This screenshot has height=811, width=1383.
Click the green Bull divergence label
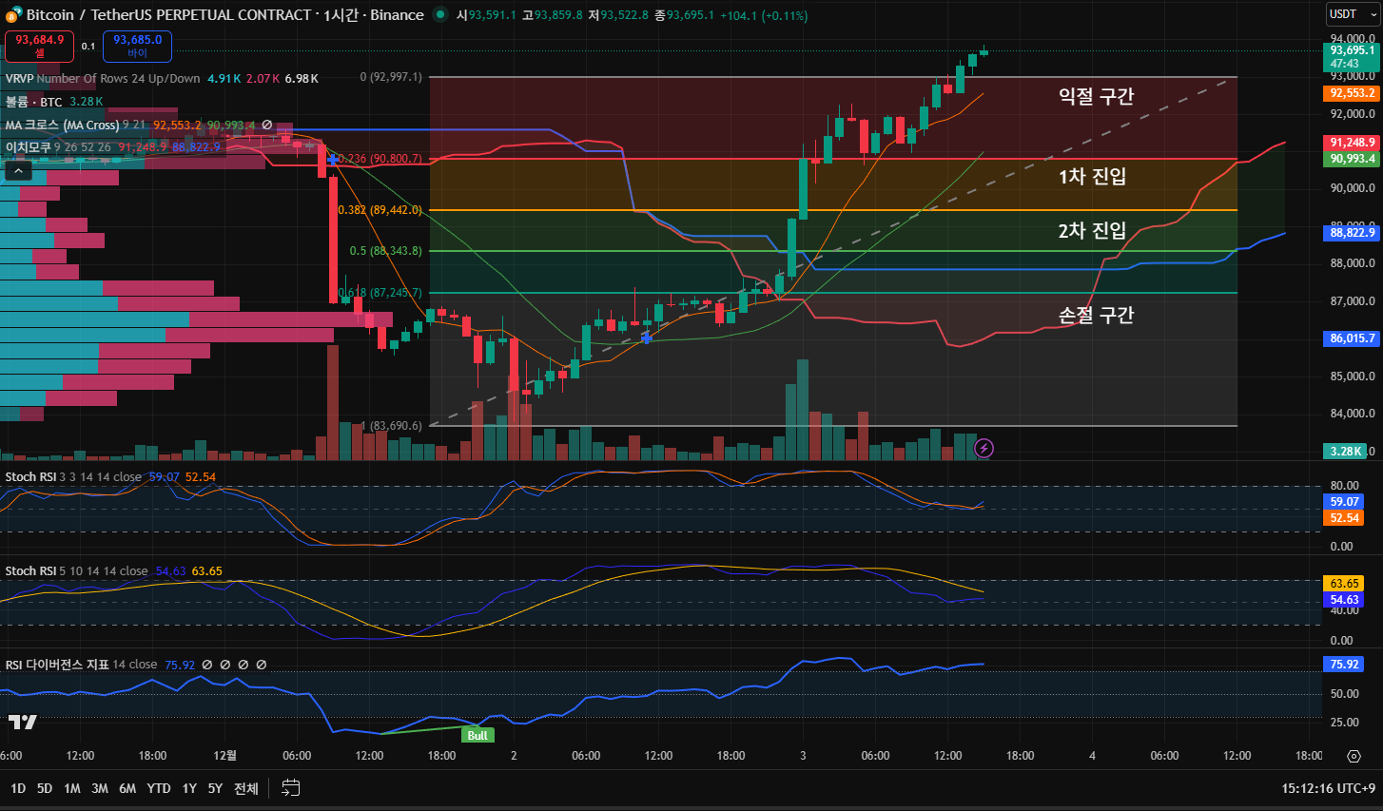(477, 735)
